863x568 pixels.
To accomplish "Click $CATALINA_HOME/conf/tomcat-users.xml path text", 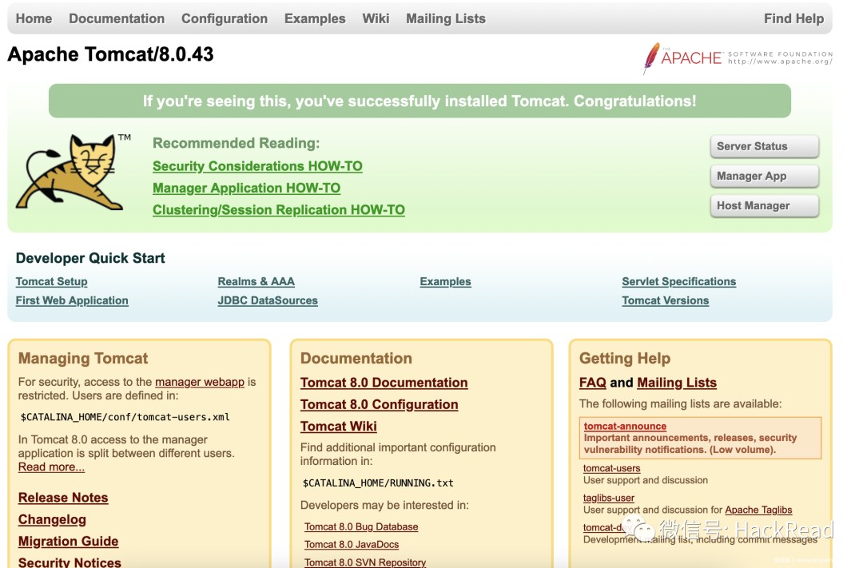I will [125, 417].
